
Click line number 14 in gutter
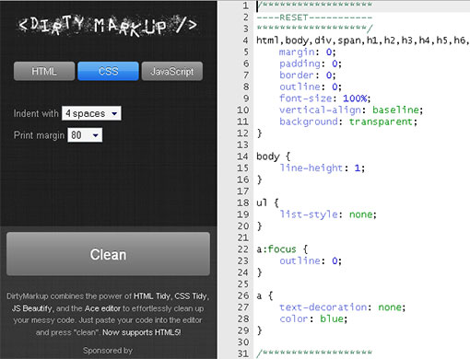pyautogui.click(x=242, y=156)
